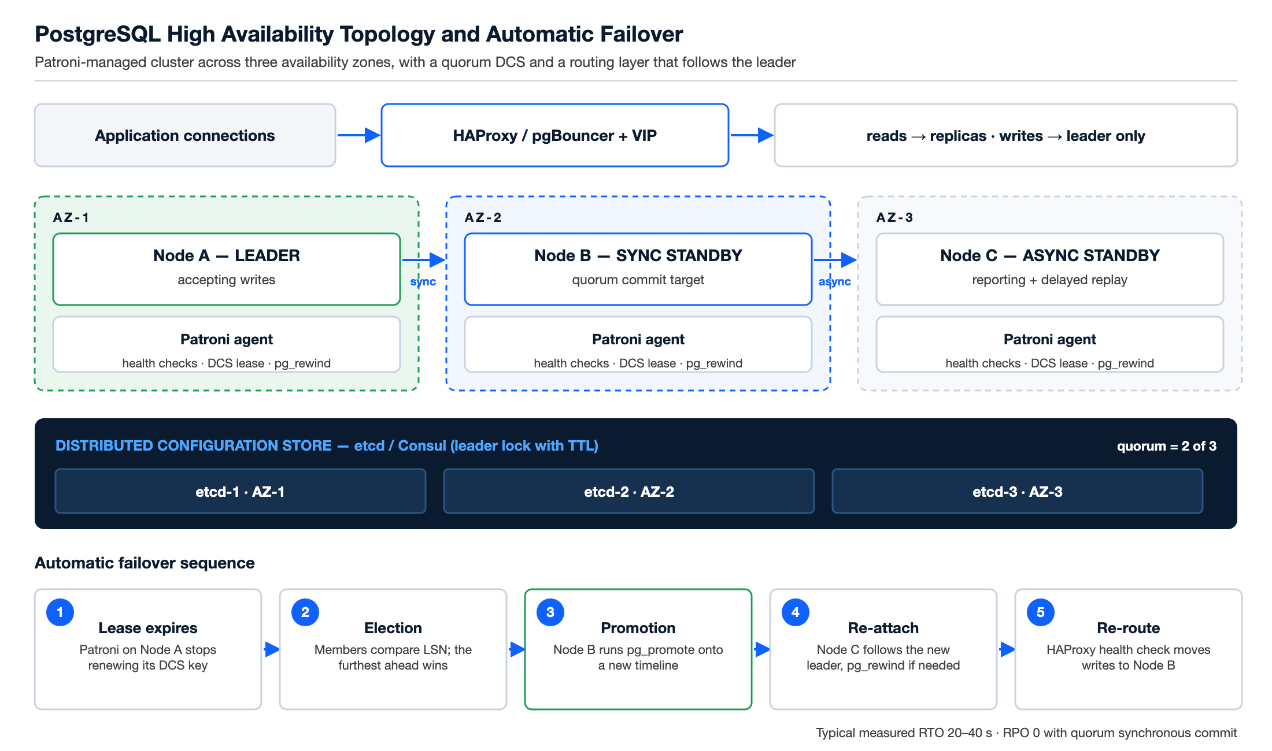1272x751 pixels.
Task: Select the etcd-2 · AZ-2 block
Action: [629, 491]
